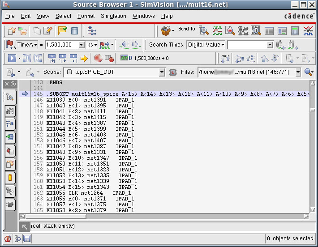
Task: Click the bookmark sidebar tab
Action: click(10, 178)
